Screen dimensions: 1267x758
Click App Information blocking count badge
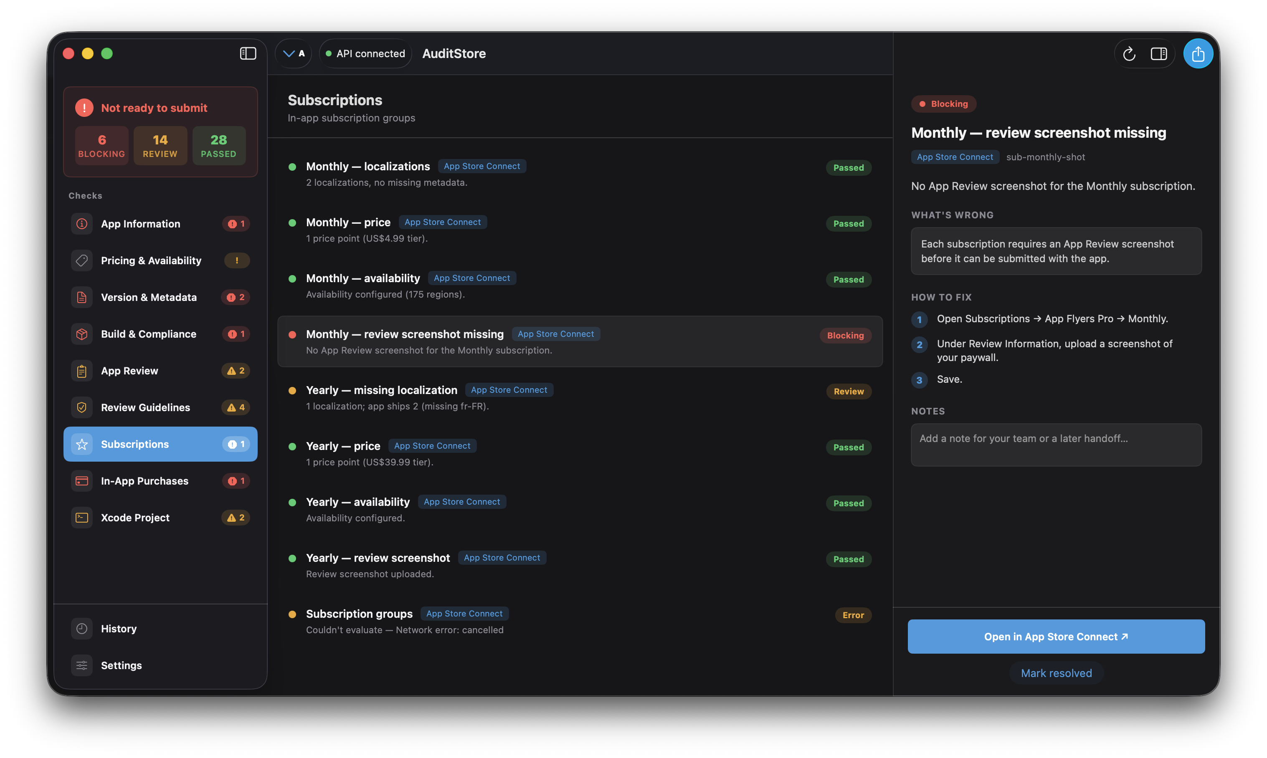coord(236,224)
